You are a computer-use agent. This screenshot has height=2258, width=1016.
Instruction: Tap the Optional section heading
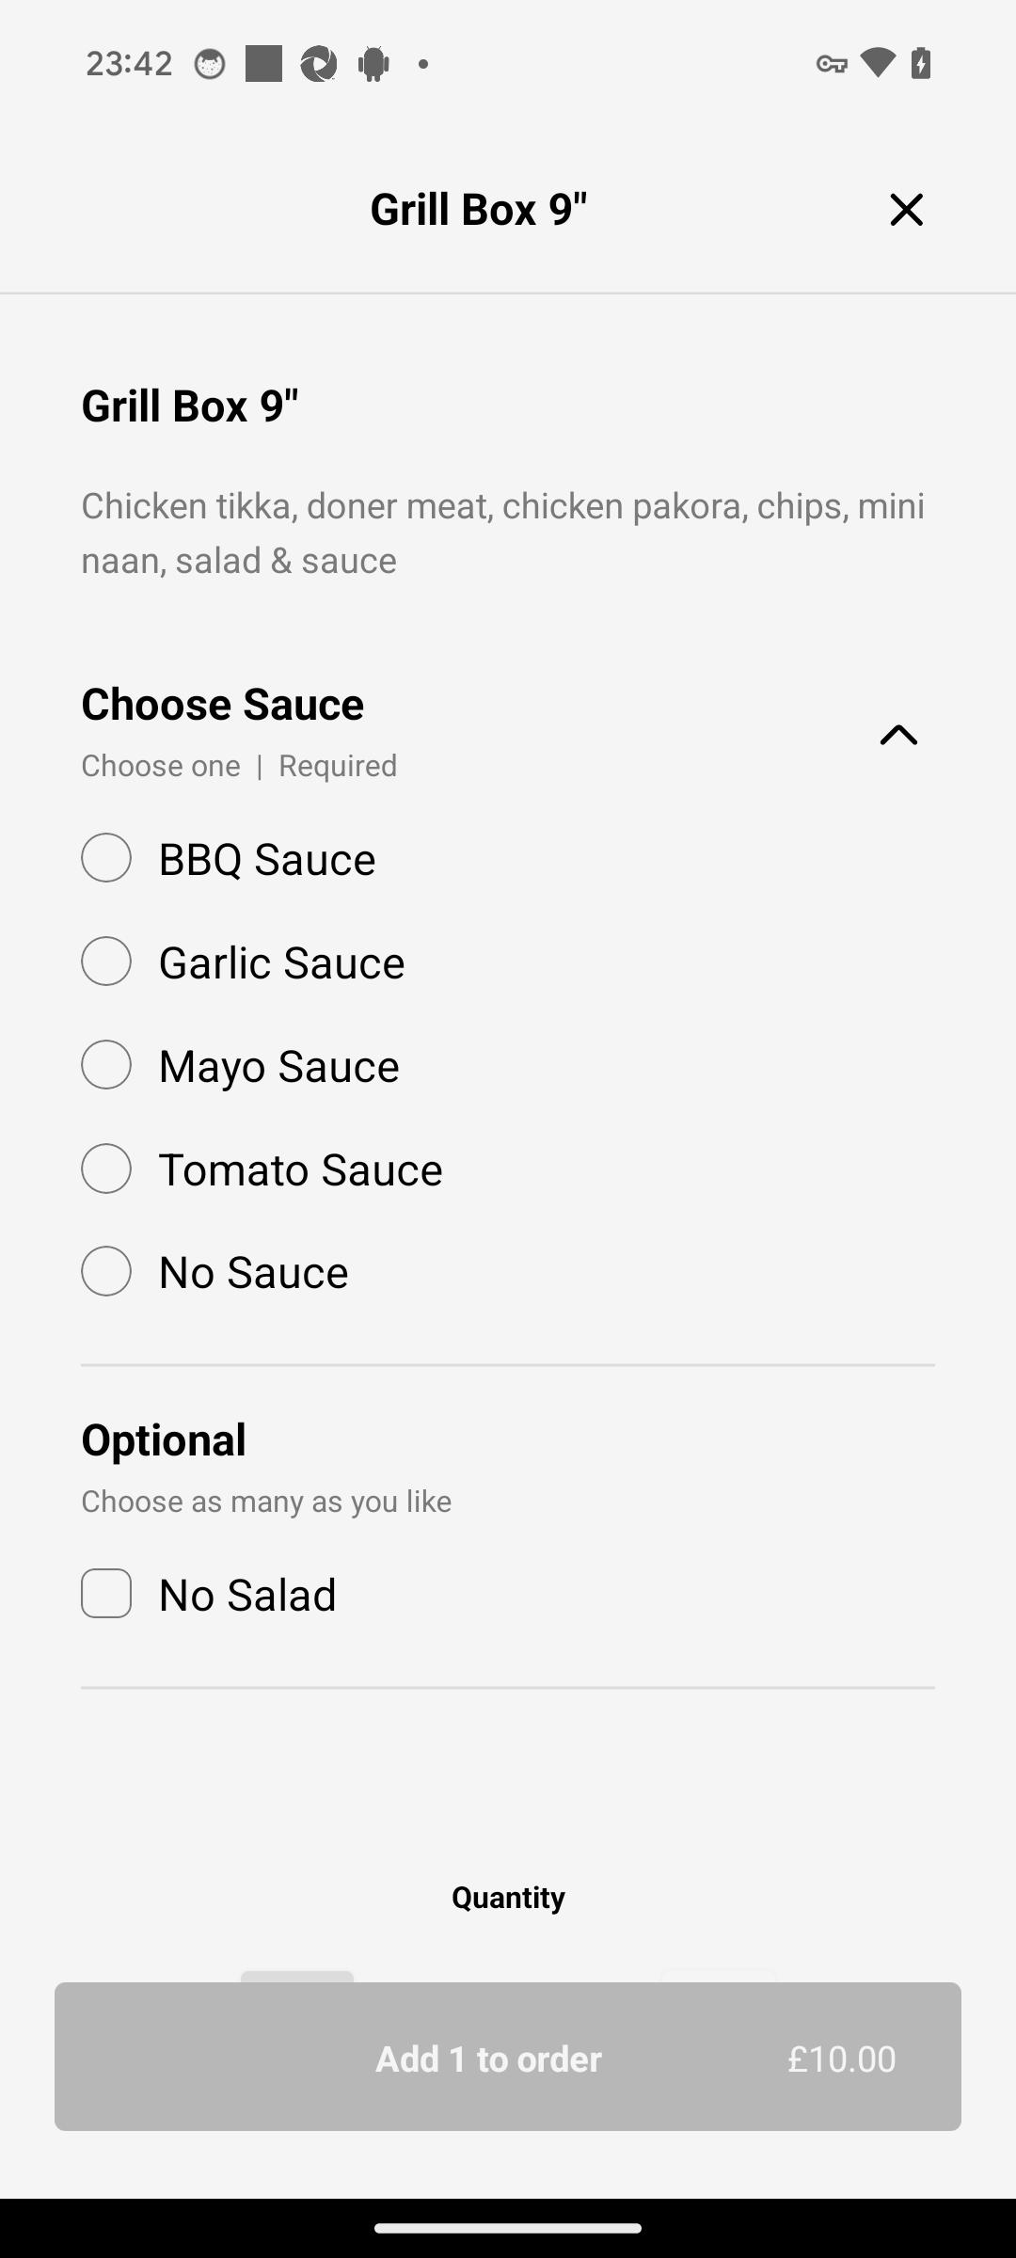click(164, 1439)
